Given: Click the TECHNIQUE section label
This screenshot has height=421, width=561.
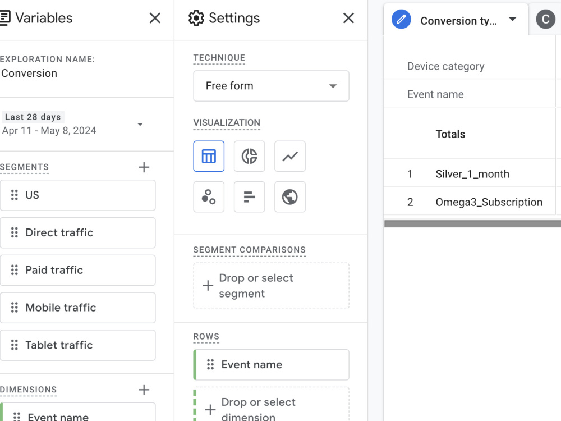Looking at the screenshot, I should point(219,58).
